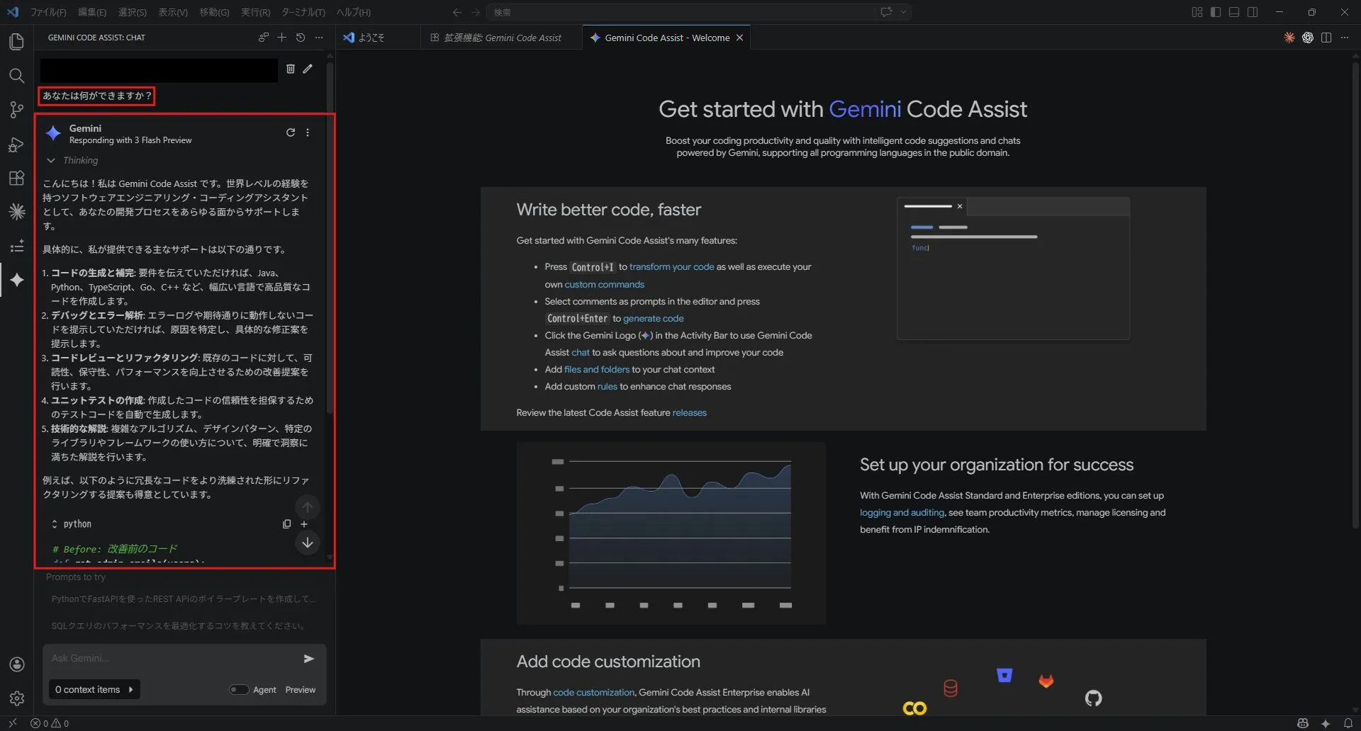Image resolution: width=1361 pixels, height=731 pixels.
Task: Open notifications bell in status bar
Action: pyautogui.click(x=1348, y=723)
